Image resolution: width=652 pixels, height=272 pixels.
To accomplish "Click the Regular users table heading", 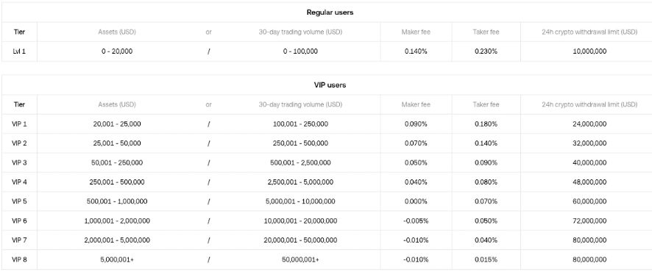I will click(330, 12).
